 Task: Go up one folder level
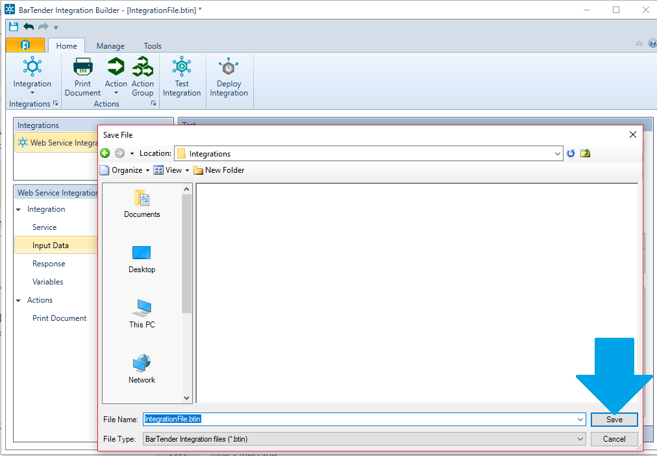pos(586,153)
